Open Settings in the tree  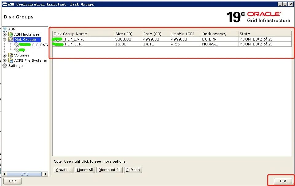(15, 66)
